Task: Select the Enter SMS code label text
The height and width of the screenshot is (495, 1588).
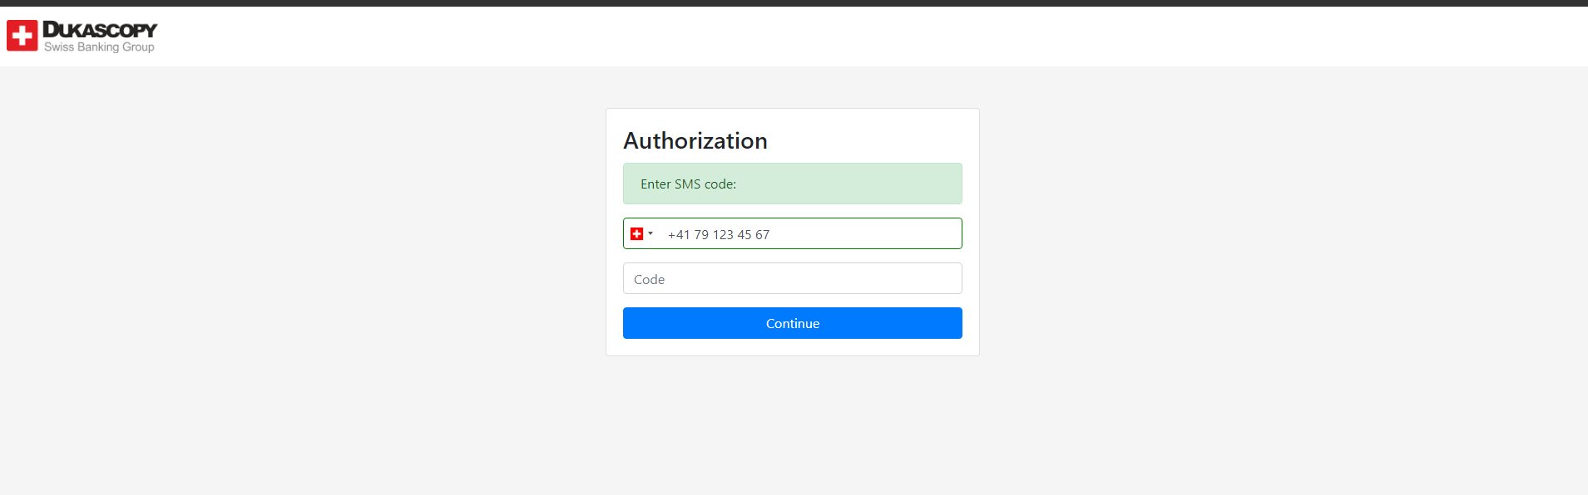Action: (688, 184)
